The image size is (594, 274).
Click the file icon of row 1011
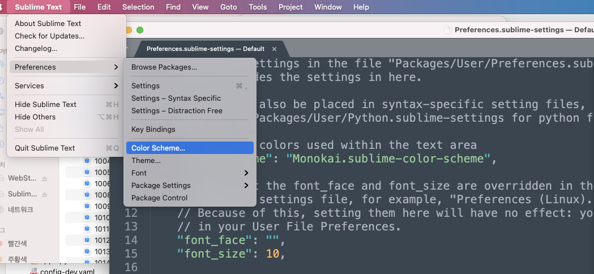pos(87,229)
